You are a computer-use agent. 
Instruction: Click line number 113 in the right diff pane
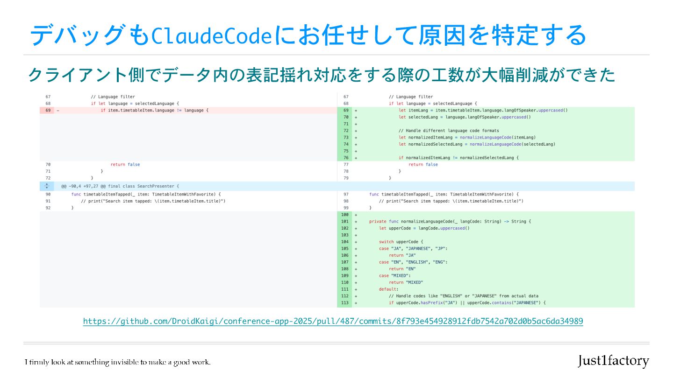pos(345,303)
